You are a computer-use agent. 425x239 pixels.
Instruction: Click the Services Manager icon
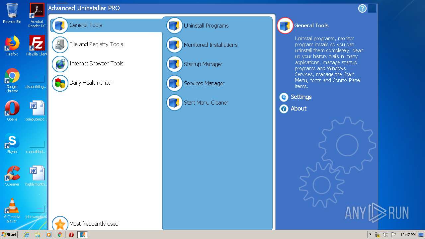click(175, 83)
